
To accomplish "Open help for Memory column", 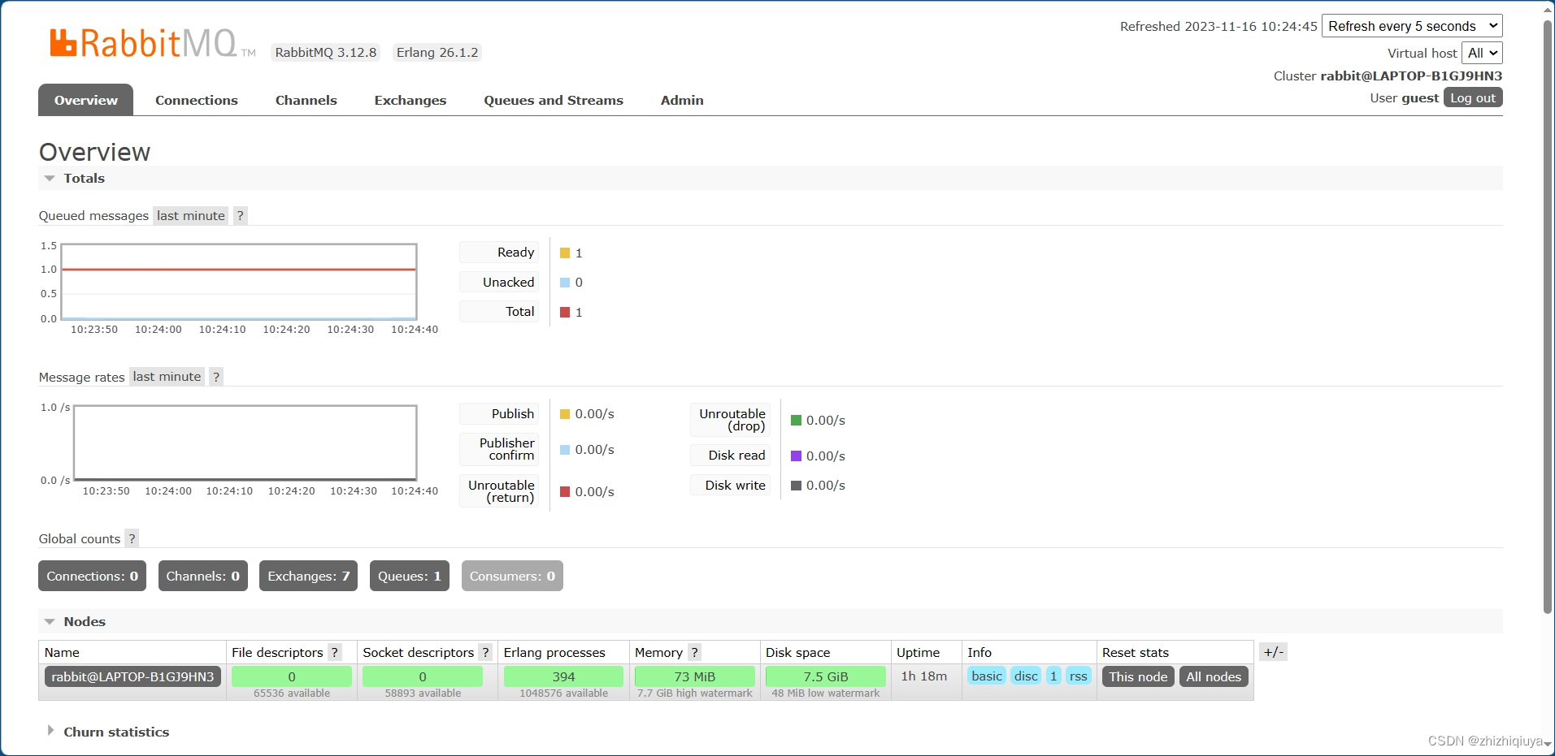I will pyautogui.click(x=695, y=652).
